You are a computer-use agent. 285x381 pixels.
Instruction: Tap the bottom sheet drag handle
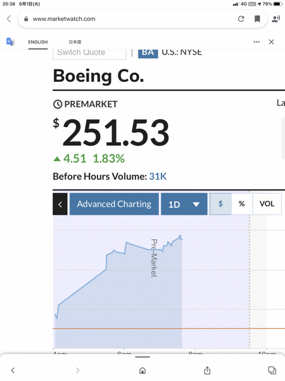pyautogui.click(x=142, y=357)
